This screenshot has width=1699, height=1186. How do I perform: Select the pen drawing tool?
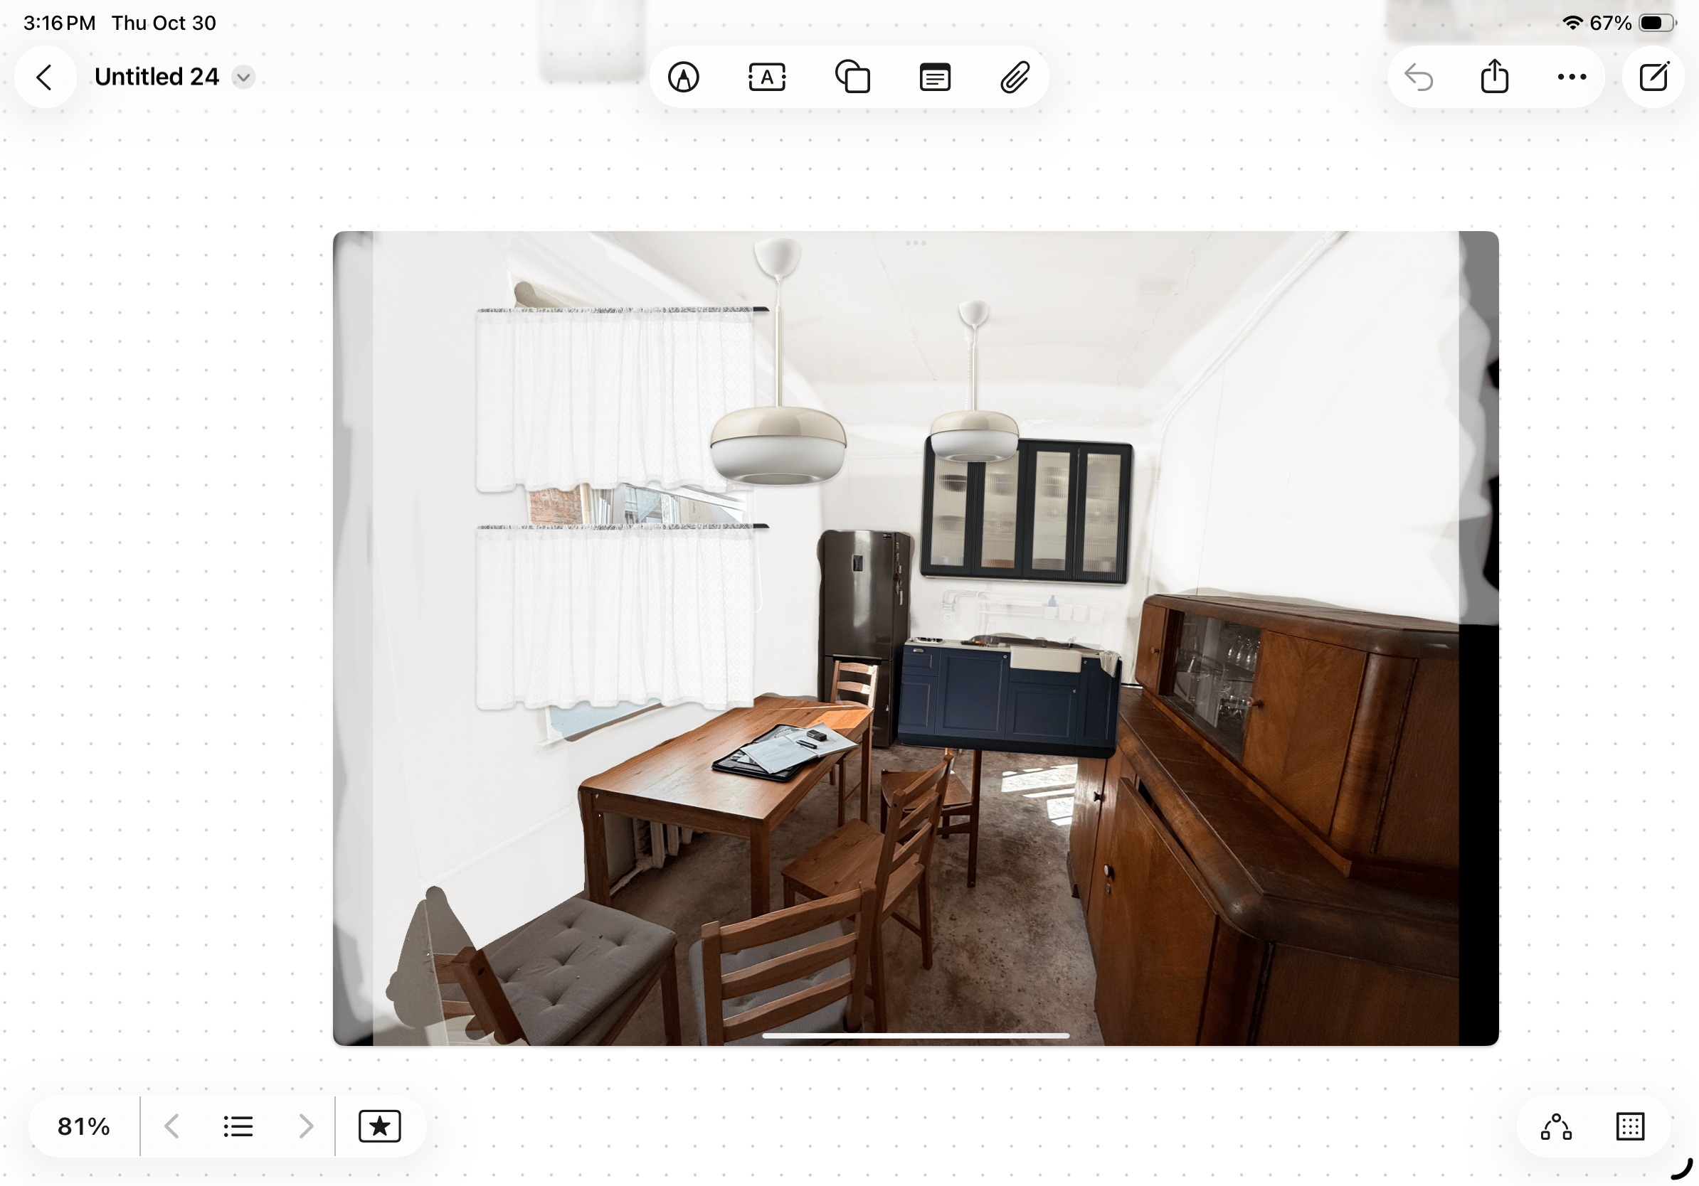point(683,77)
